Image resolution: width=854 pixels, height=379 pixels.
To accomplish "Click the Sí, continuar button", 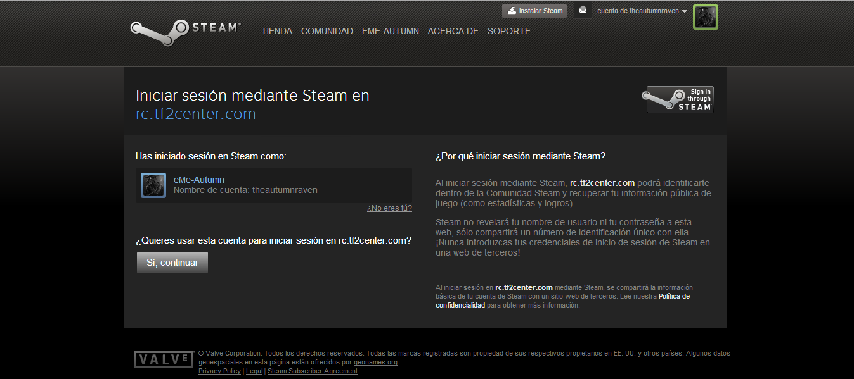I will [172, 263].
